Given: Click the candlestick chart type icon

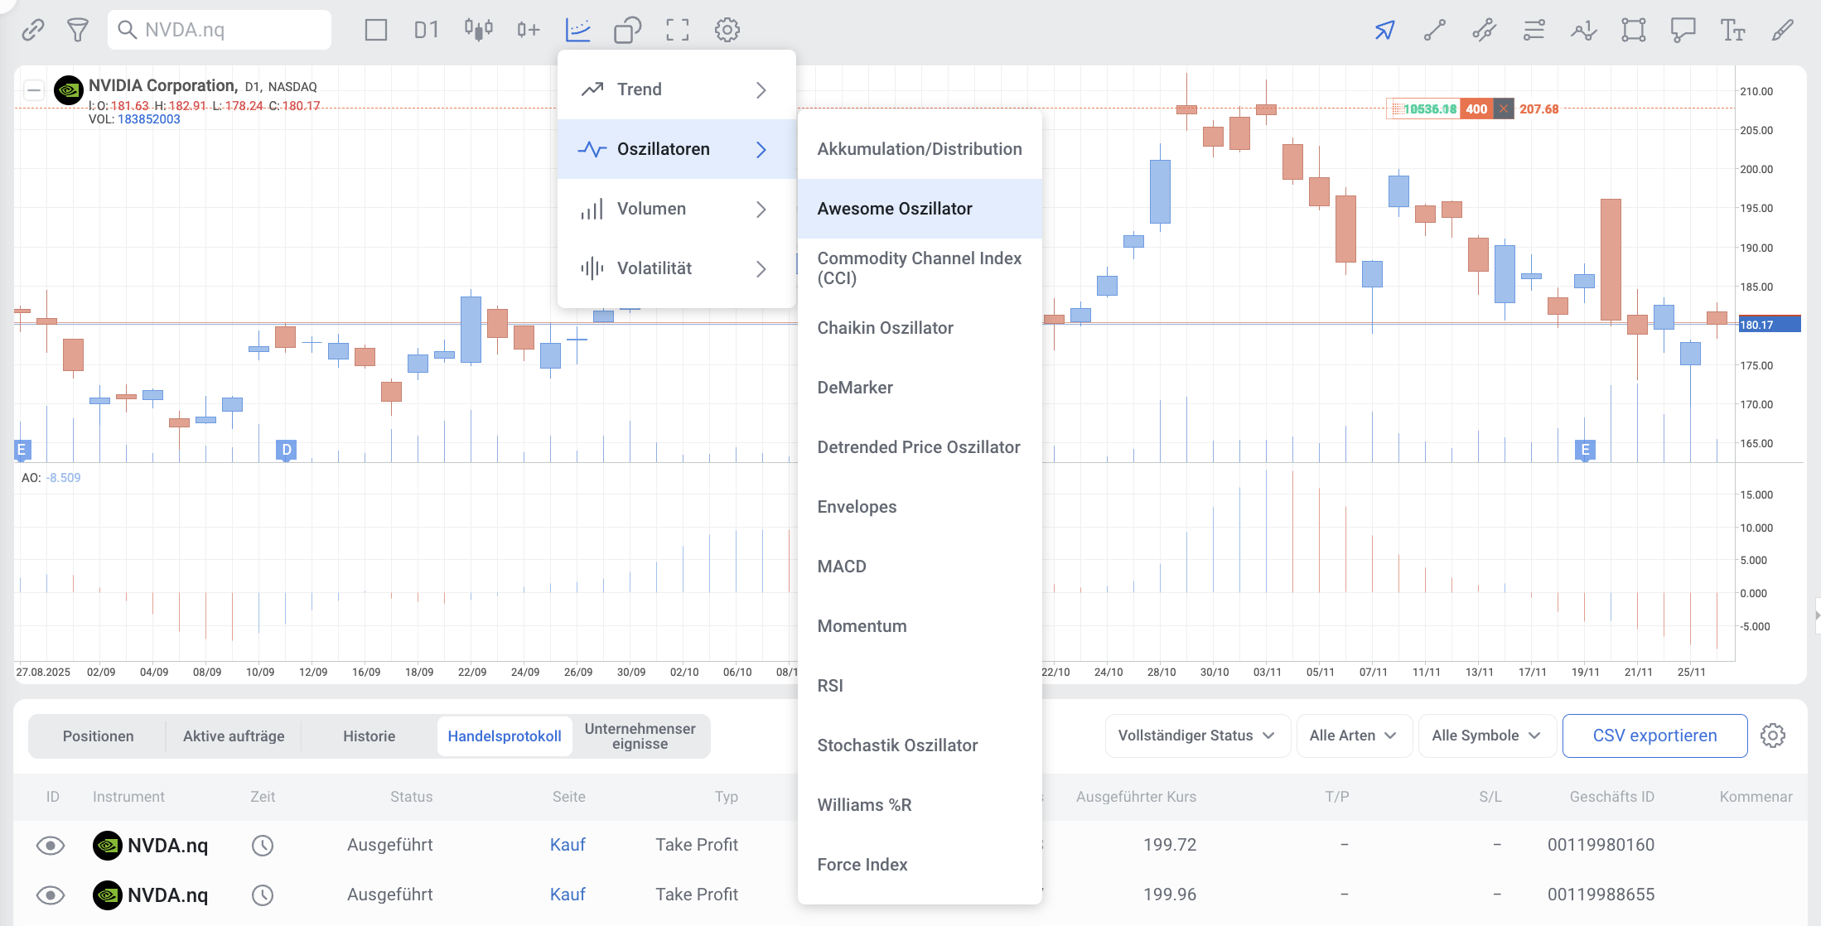Looking at the screenshot, I should click(478, 30).
